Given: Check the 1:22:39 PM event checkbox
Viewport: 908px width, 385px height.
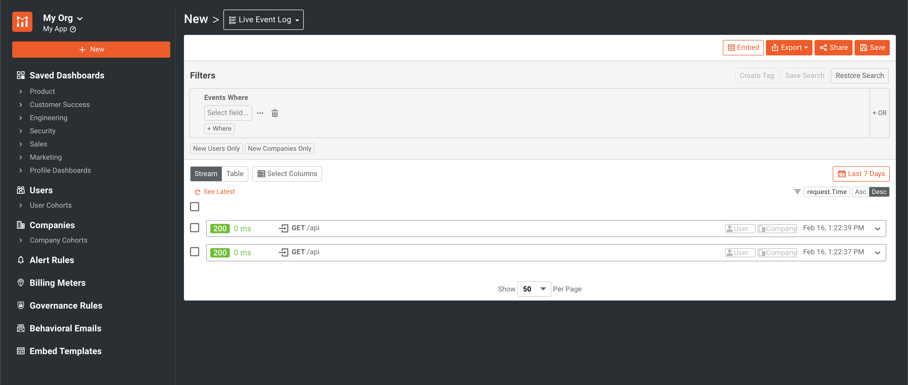Looking at the screenshot, I should coord(195,228).
